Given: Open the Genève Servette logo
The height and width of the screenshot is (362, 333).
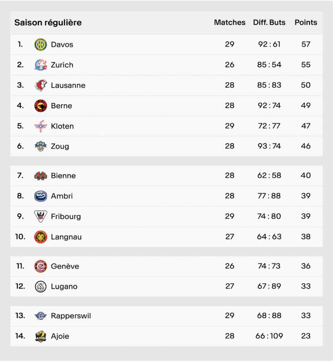Looking at the screenshot, I should click(x=41, y=266).
